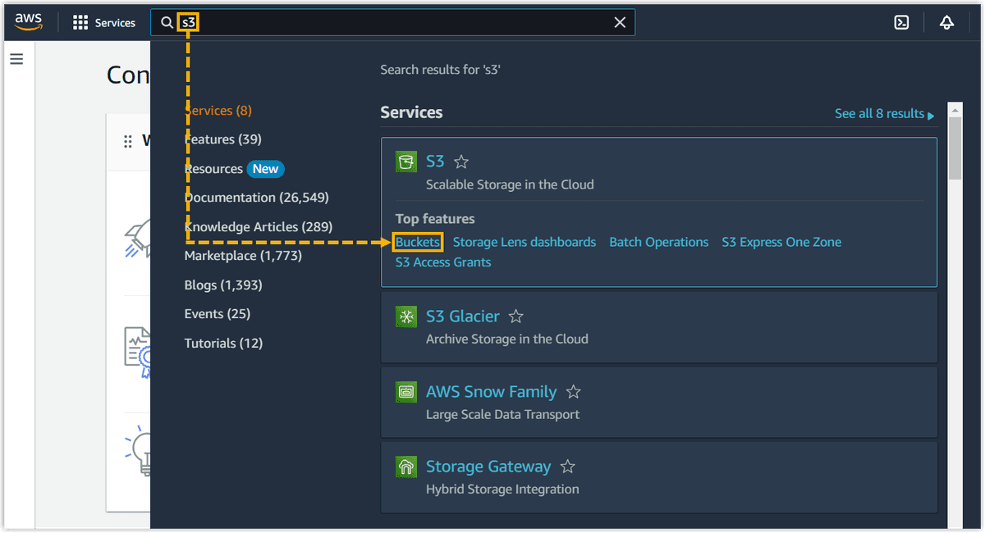The width and height of the screenshot is (985, 533).
Task: Open the notifications bell
Action: pos(947,22)
